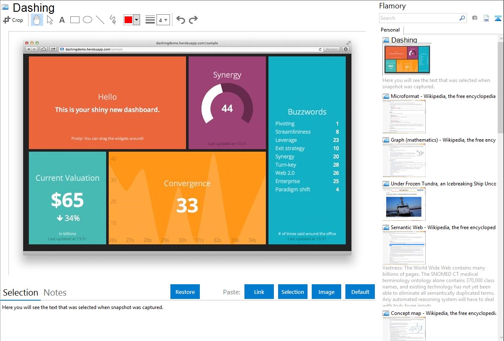This screenshot has height=341, width=504.
Task: Open the line width dropdown showing 4
Action: [x=163, y=20]
